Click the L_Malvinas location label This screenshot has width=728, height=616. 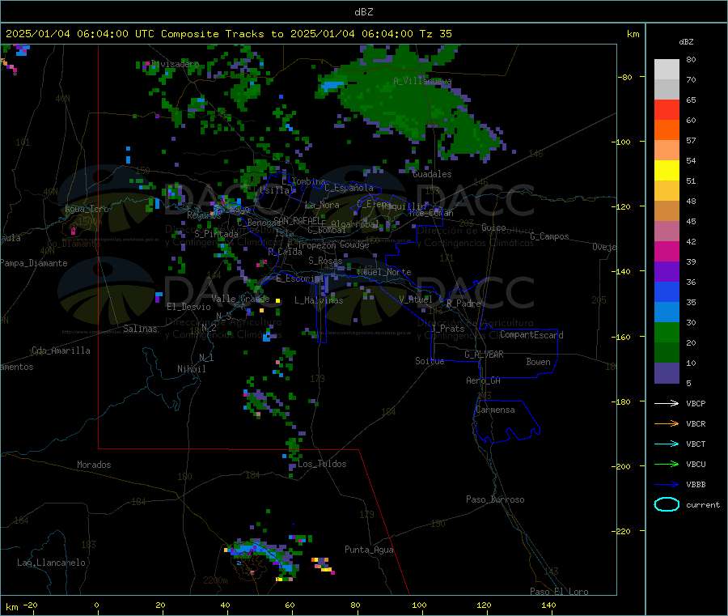(x=319, y=300)
